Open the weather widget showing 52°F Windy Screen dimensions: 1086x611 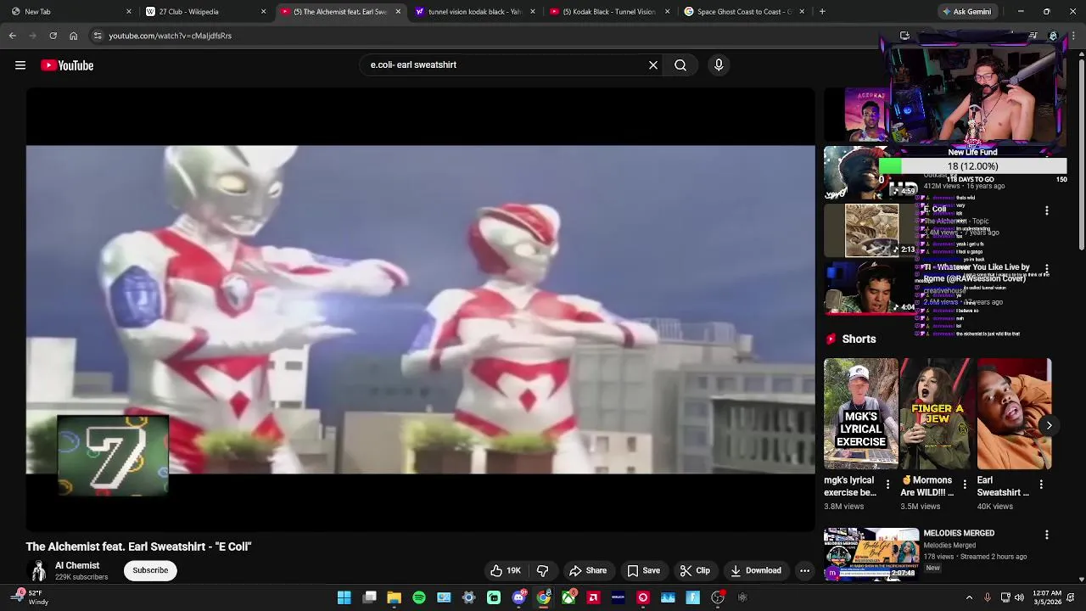coord(30,597)
